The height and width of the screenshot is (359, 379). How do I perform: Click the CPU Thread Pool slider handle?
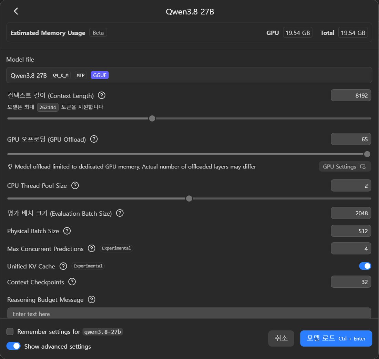189,198
